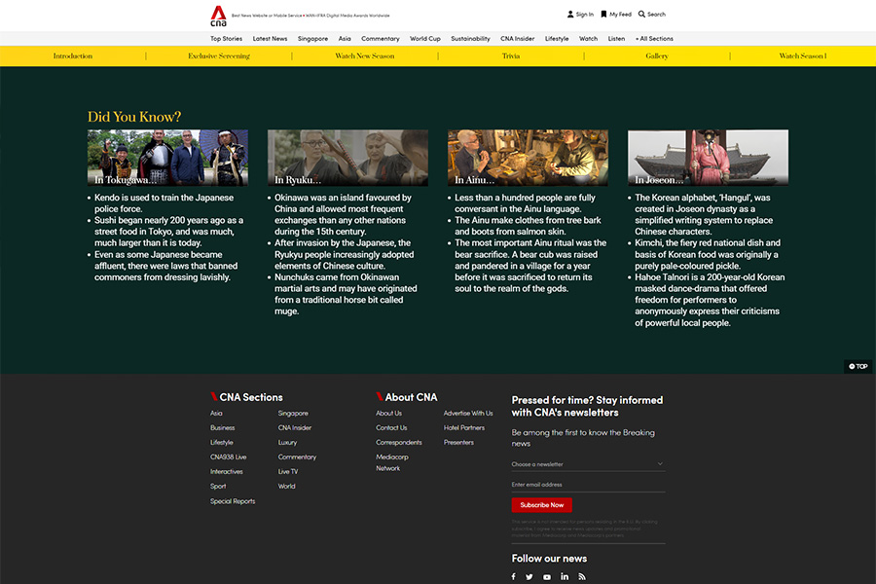Select the Trivia tab
876x584 pixels.
[511, 55]
